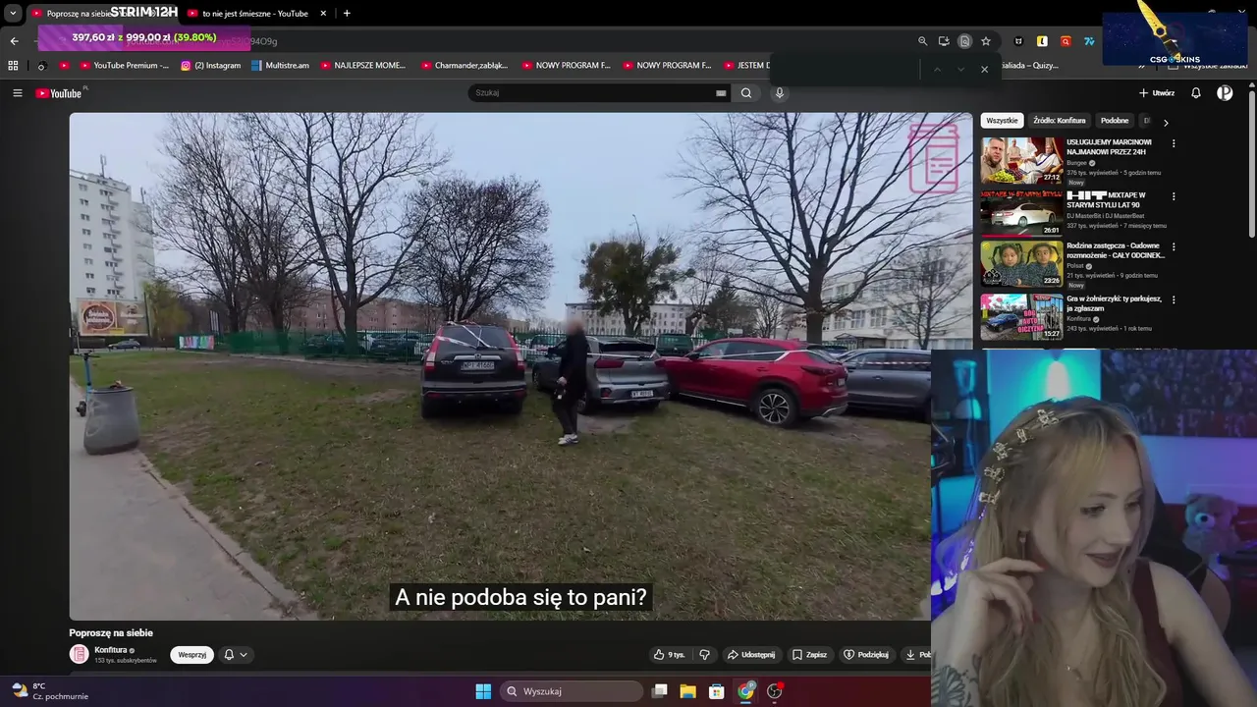Open the MIXTAPE W STARYM STYLU thumbnail
1257x707 pixels.
pos(1022,212)
